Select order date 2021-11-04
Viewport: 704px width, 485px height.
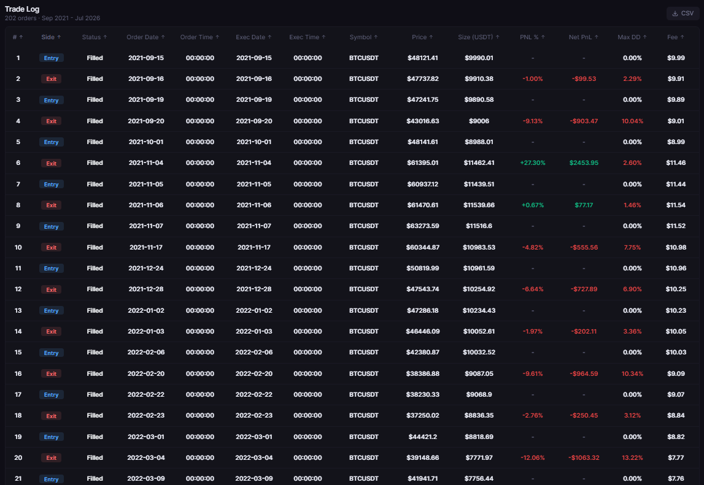coord(146,163)
